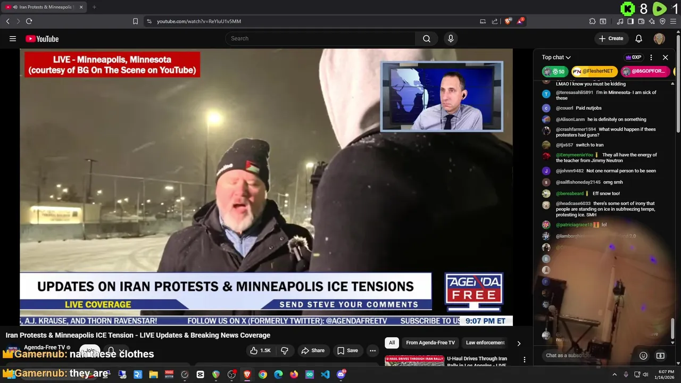This screenshot has height=383, width=681.
Task: Open the Brave Wallet icon
Action: pos(641,21)
